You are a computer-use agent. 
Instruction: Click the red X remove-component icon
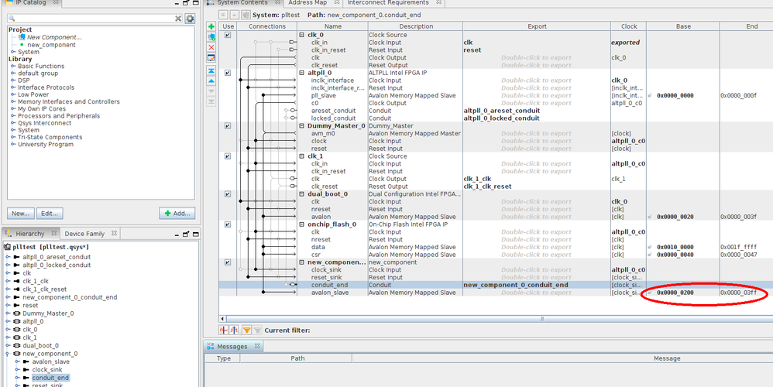coord(211,47)
